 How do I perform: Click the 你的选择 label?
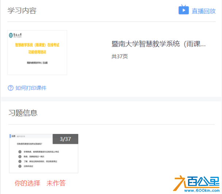[27, 183]
